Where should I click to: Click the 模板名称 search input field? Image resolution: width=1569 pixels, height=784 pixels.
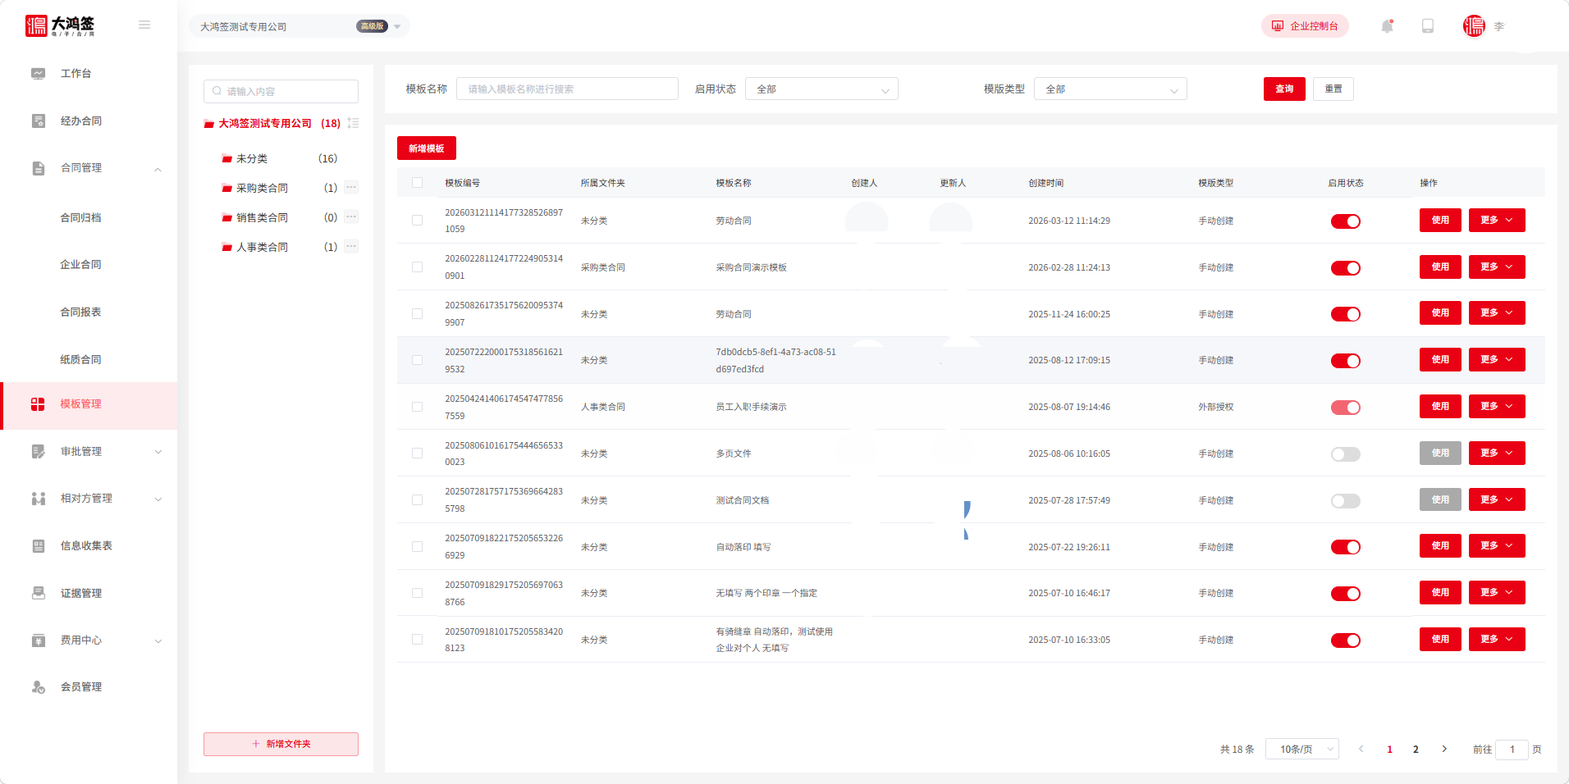pos(566,89)
